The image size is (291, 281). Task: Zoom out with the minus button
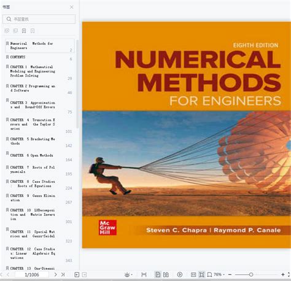[x=230, y=274]
